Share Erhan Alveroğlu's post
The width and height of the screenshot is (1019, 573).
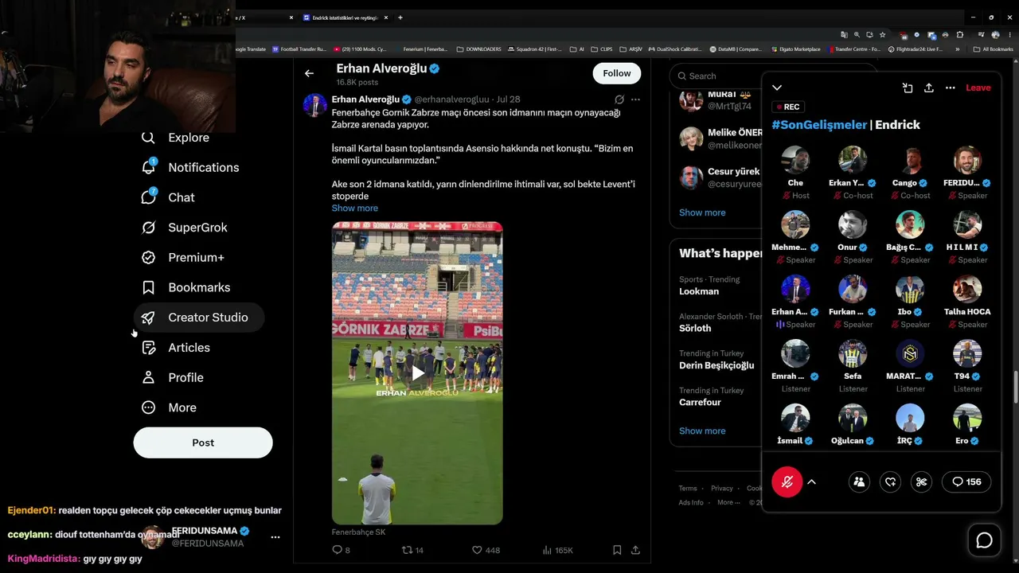[635, 550]
